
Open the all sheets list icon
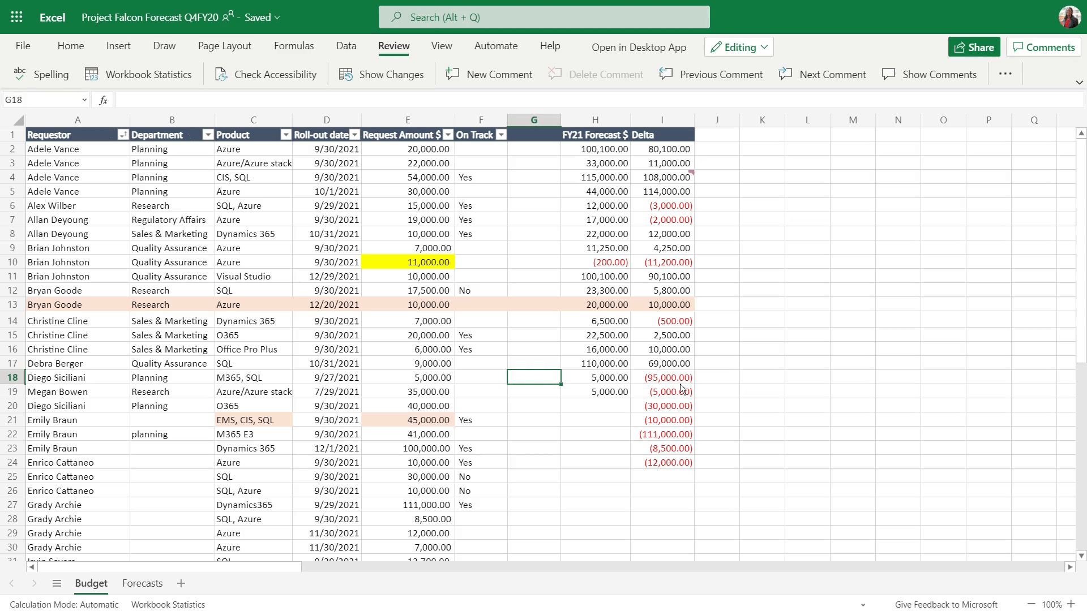(57, 583)
